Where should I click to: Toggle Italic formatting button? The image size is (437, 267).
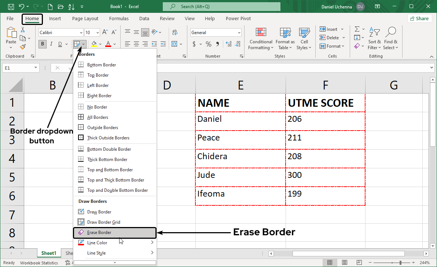(x=51, y=44)
